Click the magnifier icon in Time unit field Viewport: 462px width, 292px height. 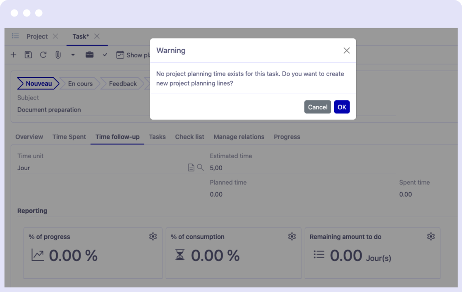pyautogui.click(x=200, y=168)
